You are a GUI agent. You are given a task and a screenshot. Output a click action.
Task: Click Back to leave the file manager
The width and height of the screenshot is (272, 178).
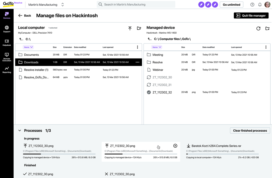(x=25, y=15)
